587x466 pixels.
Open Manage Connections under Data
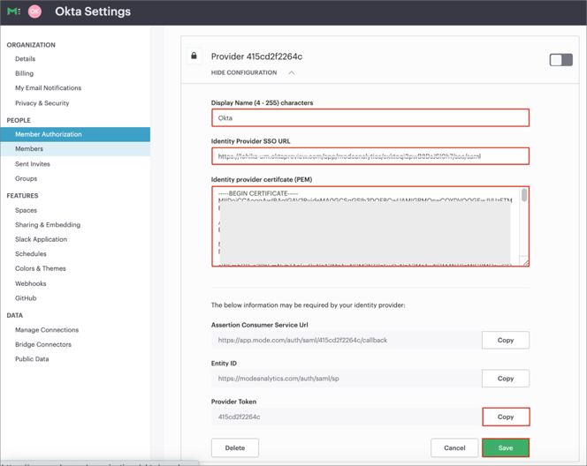coord(47,330)
